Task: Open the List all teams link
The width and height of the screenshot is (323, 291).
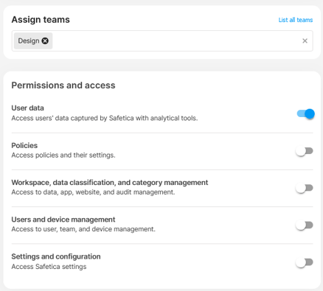Action: pyautogui.click(x=296, y=20)
